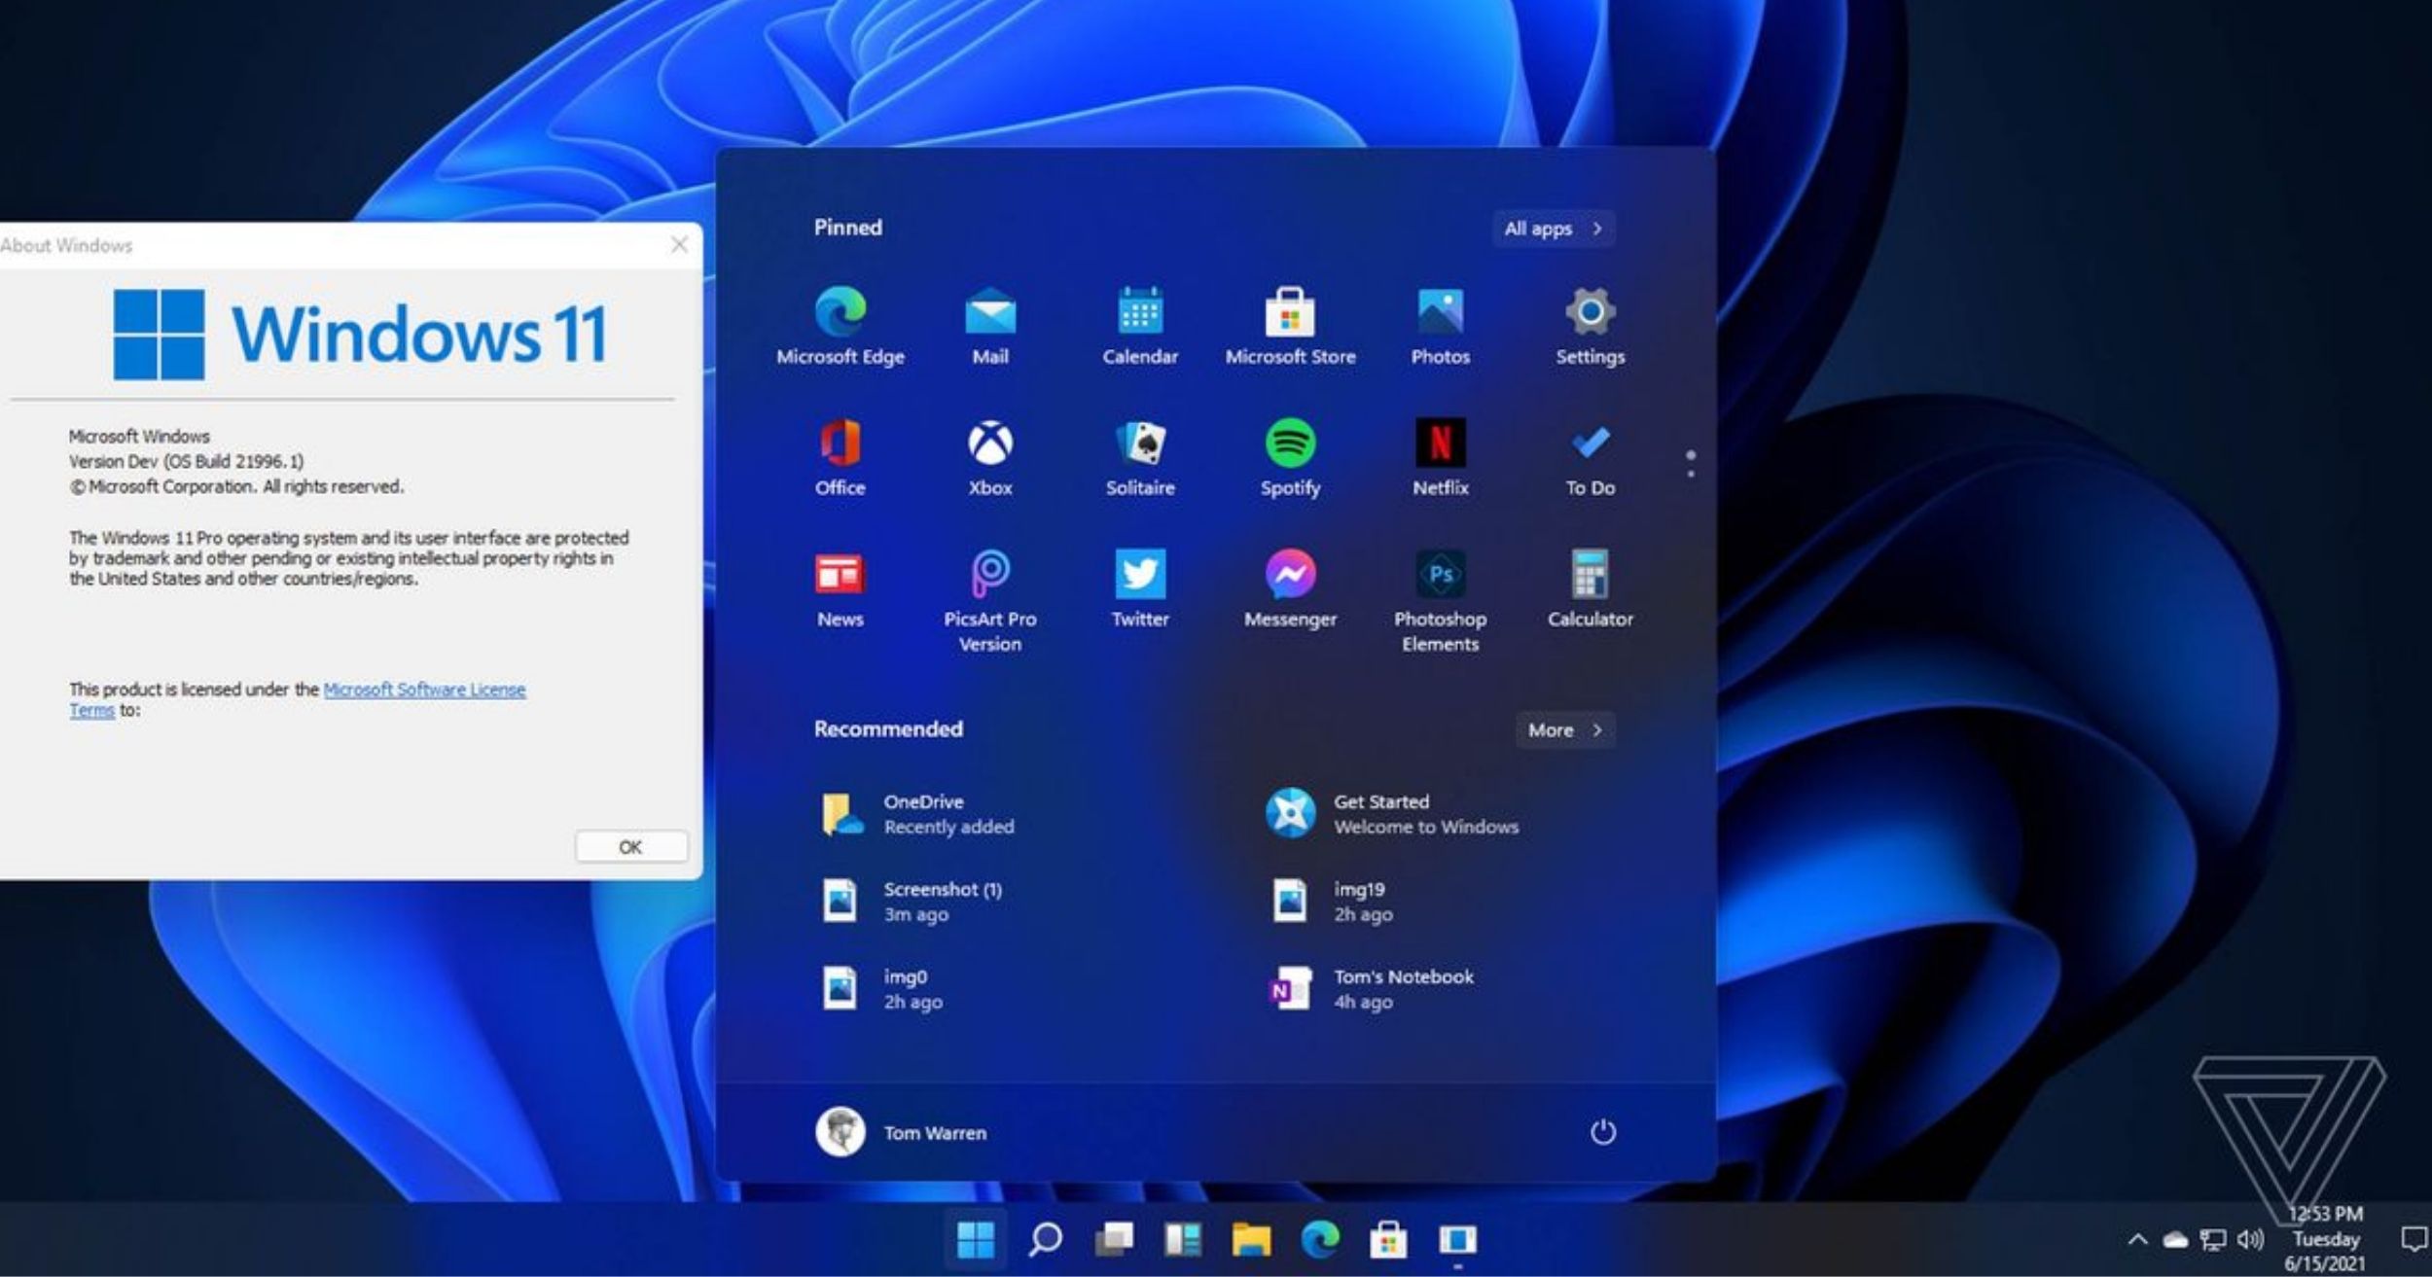Screen dimensions: 2432x1277
Task: Open Microsoft Store in pinned apps
Action: tap(1290, 327)
